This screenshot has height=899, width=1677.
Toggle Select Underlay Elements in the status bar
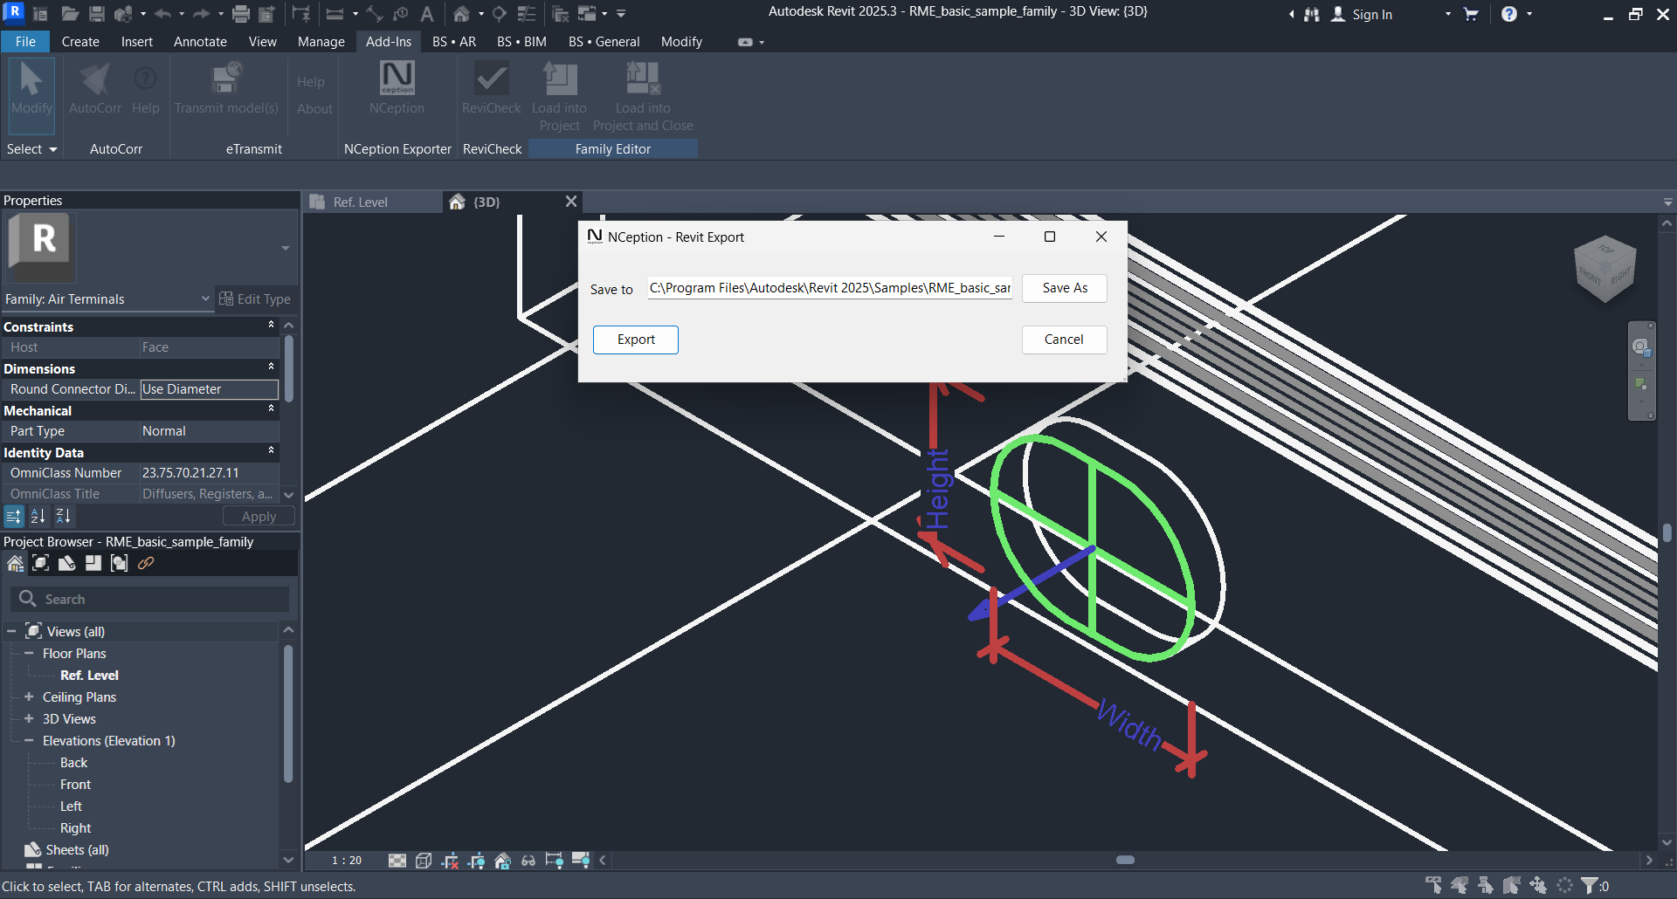(1460, 885)
